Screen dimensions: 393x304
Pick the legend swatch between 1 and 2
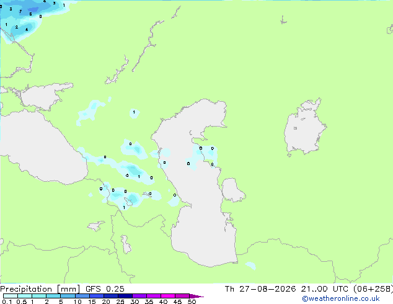point(39,296)
